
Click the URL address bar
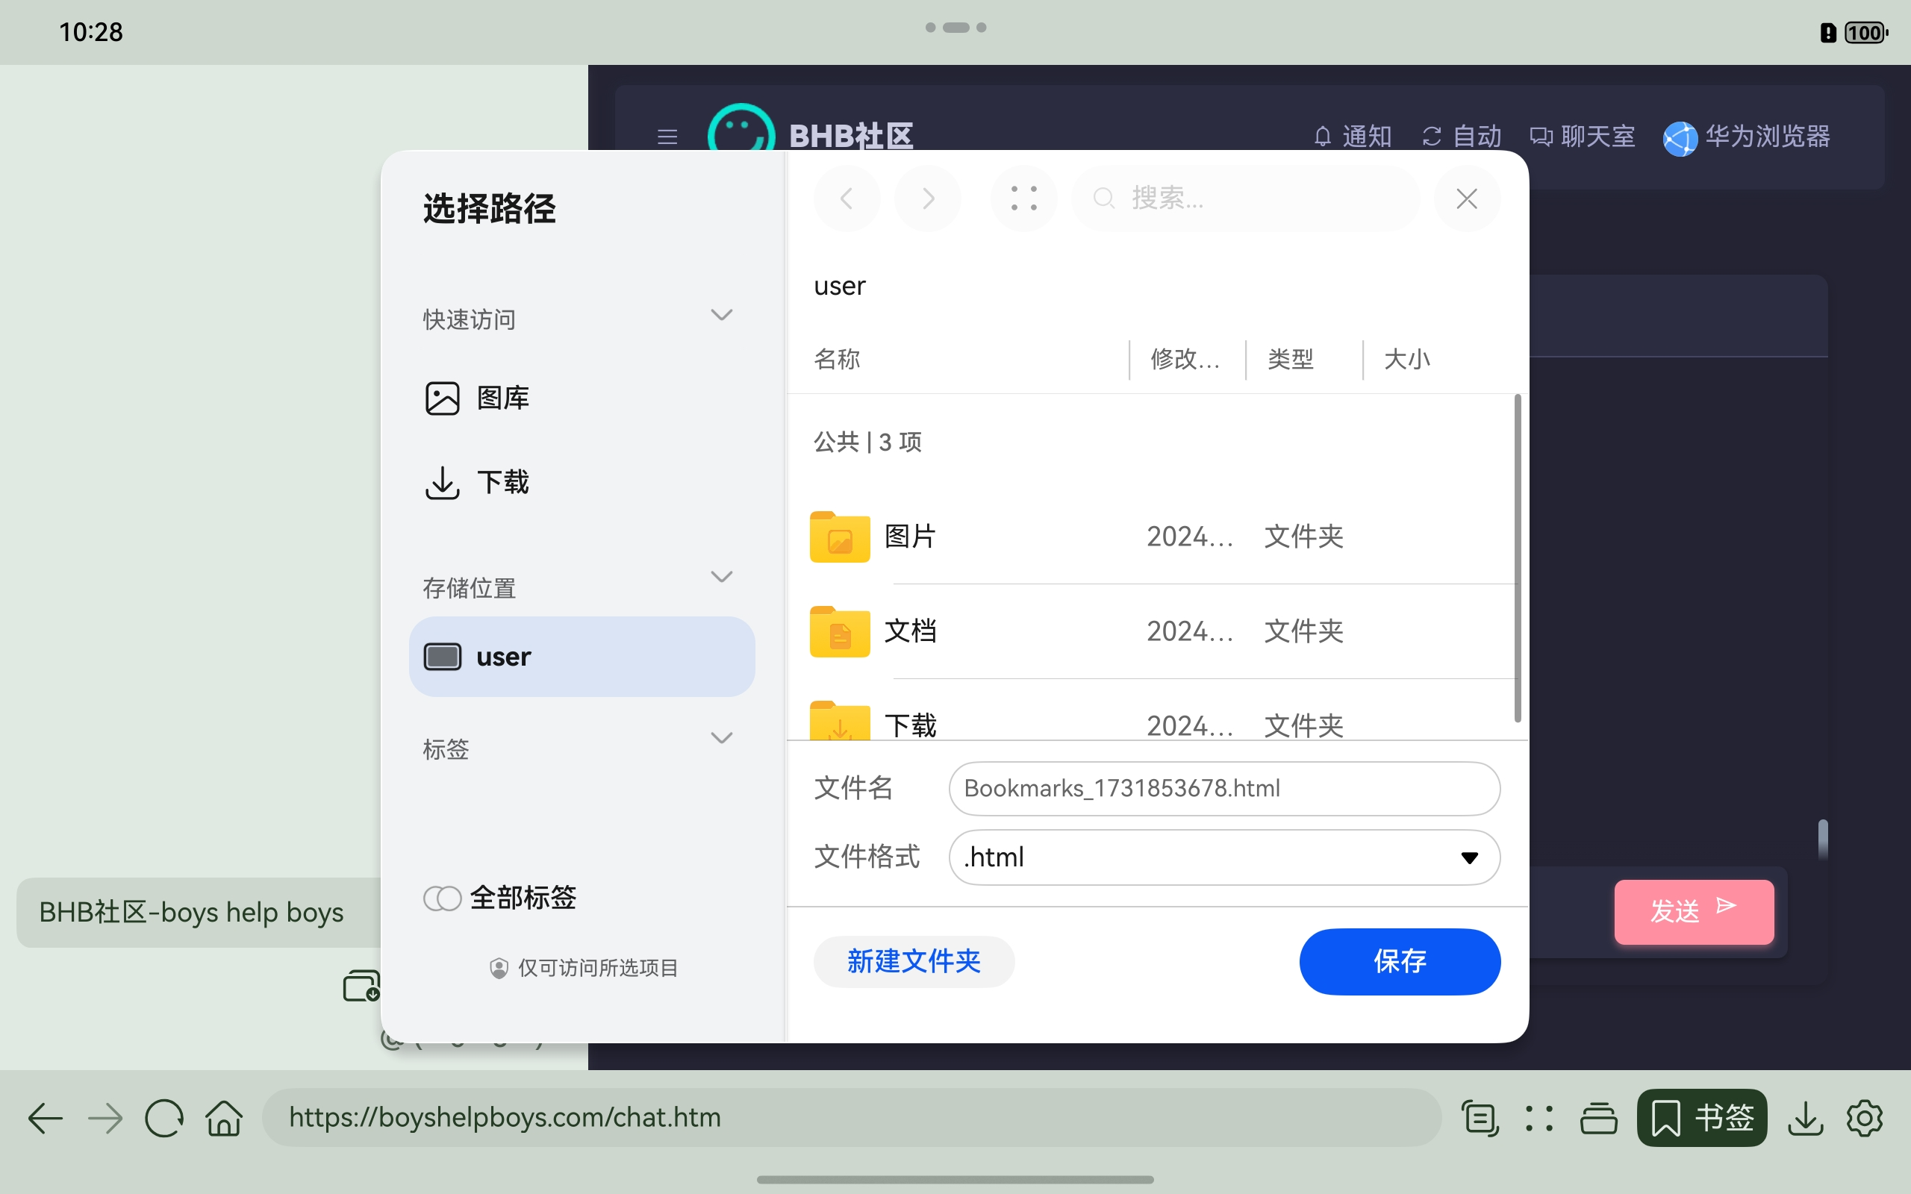tap(851, 1117)
